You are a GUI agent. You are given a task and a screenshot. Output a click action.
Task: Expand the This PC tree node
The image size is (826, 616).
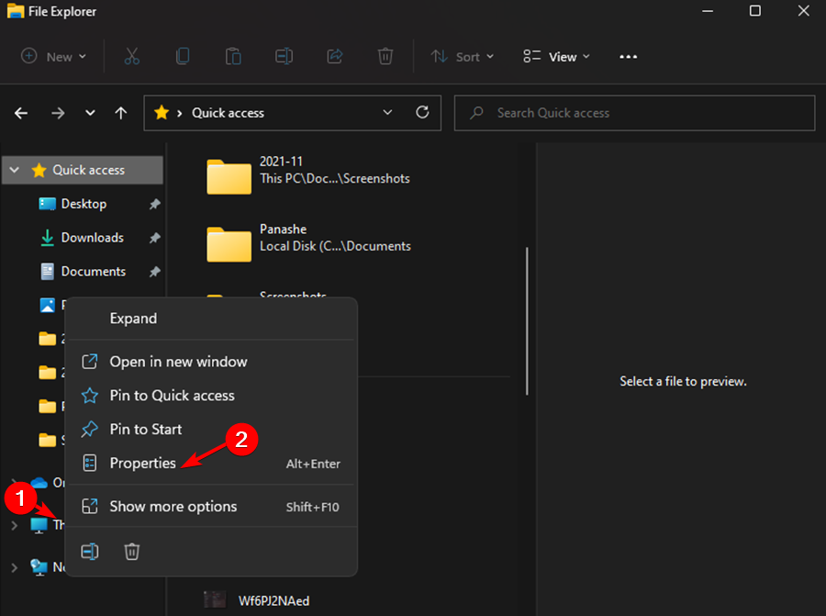click(14, 525)
